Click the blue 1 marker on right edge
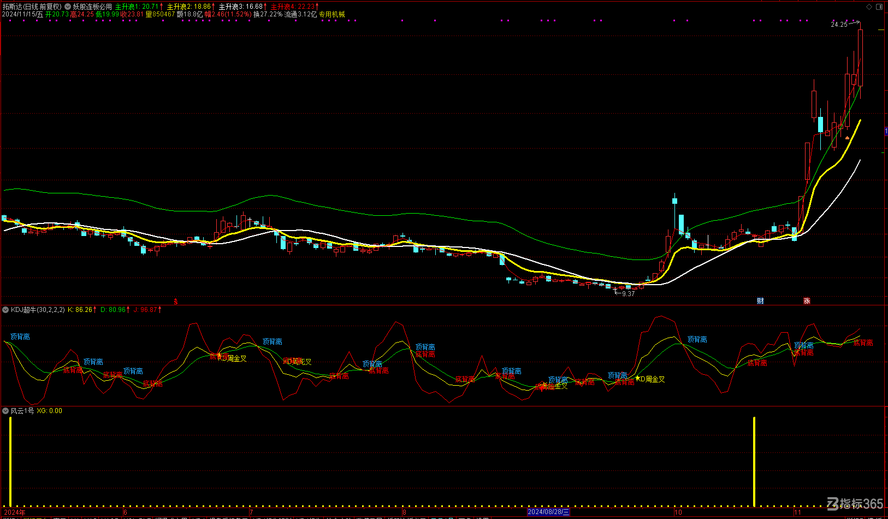 click(x=886, y=131)
